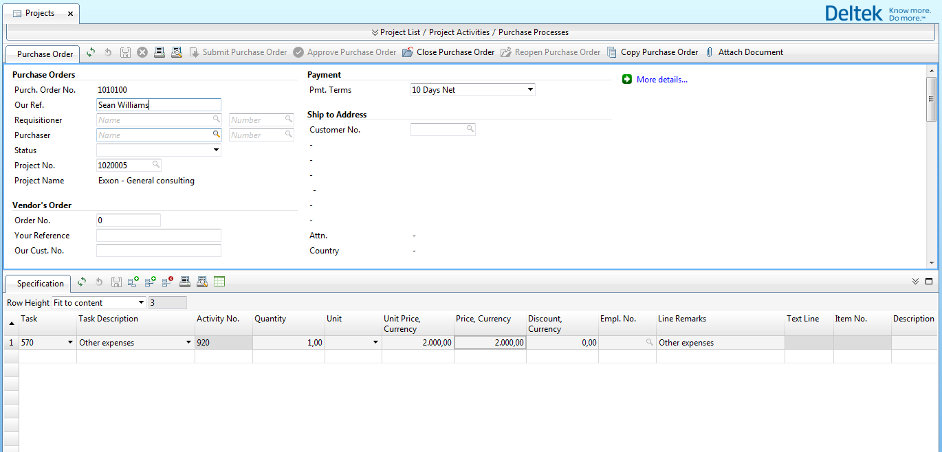Click print icon in Purchase Order toolbar
942x452 pixels.
[160, 52]
